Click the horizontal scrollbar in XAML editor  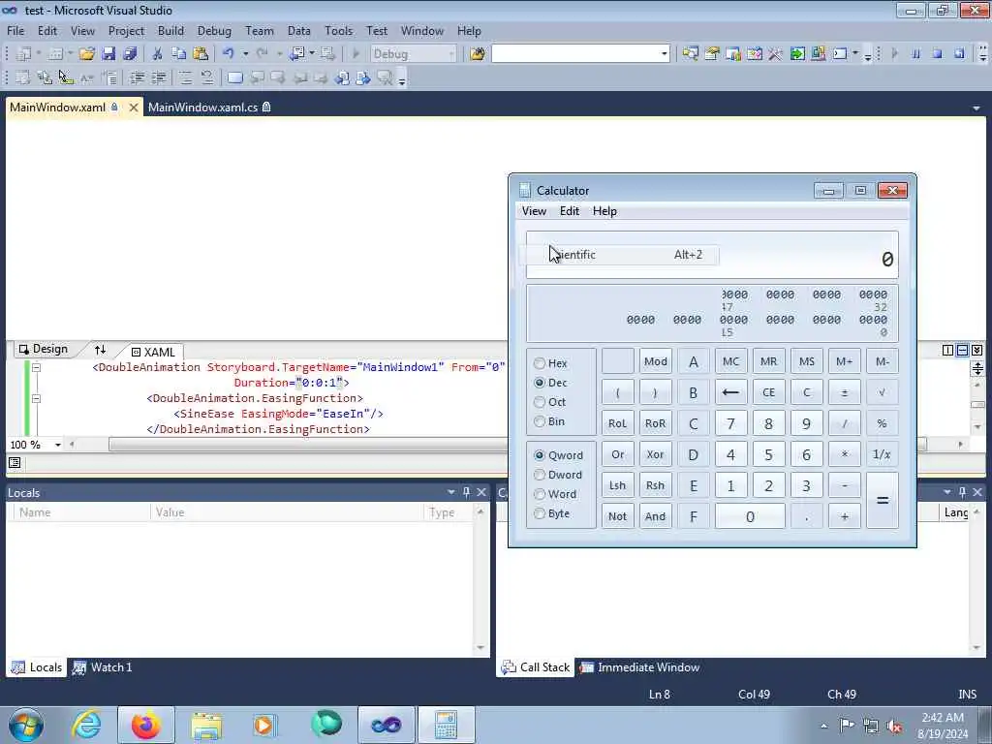(x=309, y=445)
